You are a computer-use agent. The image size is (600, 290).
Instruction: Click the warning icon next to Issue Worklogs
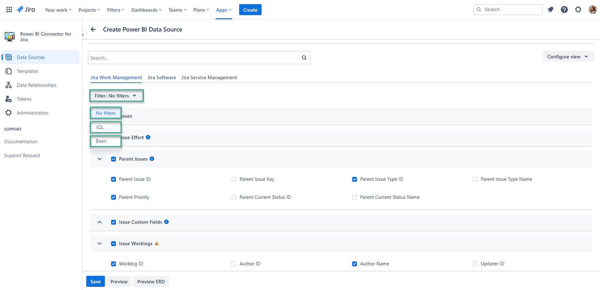[156, 243]
